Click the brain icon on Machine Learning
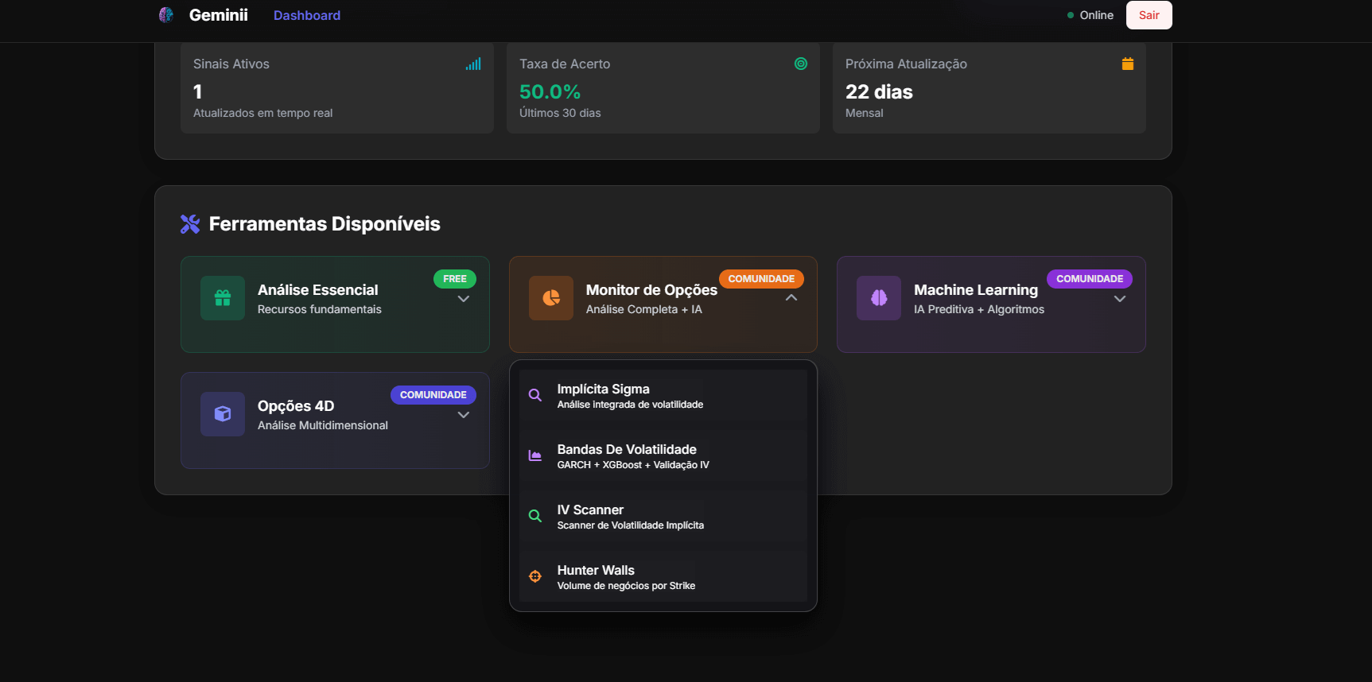Image resolution: width=1372 pixels, height=682 pixels. point(879,298)
